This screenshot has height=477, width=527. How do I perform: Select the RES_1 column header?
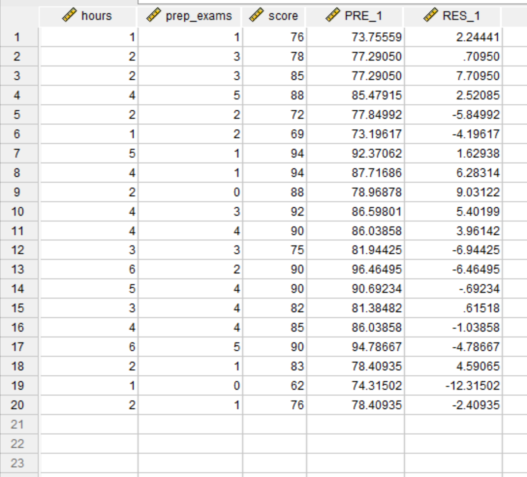point(453,16)
